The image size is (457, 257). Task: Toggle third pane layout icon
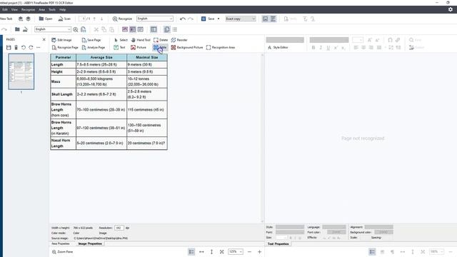141,29
